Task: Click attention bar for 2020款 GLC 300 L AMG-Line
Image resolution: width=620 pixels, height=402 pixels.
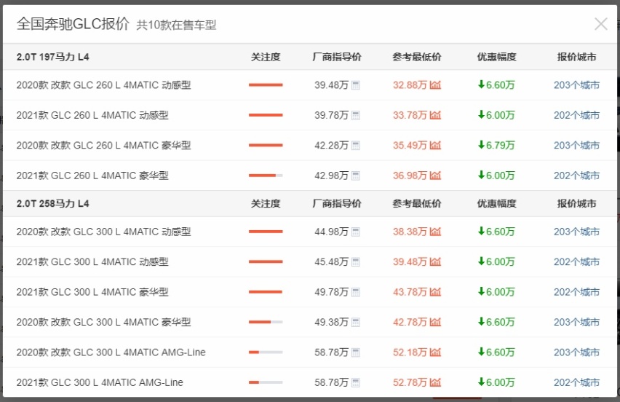Action: [266, 352]
